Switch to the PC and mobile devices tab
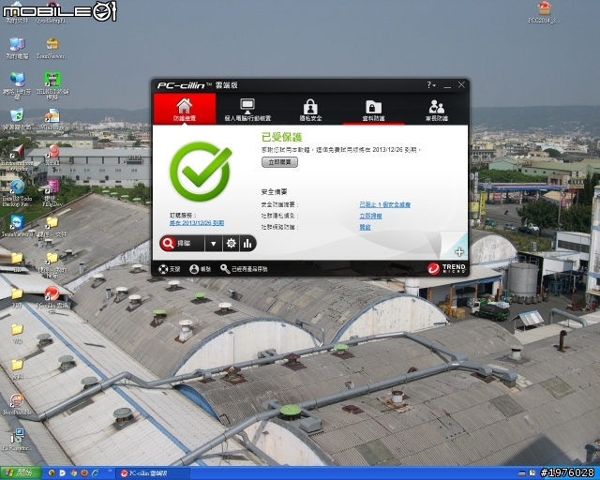The width and height of the screenshot is (600, 480). coord(247,110)
